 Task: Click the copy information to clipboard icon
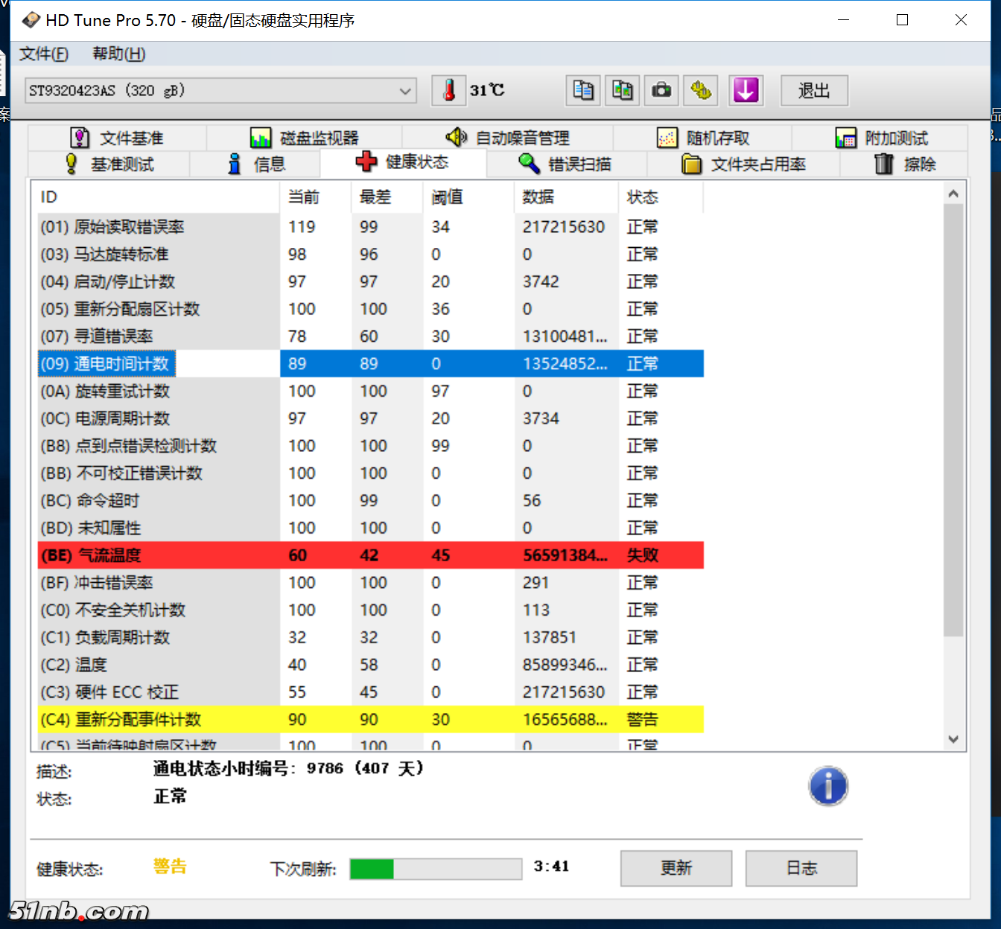coord(583,90)
